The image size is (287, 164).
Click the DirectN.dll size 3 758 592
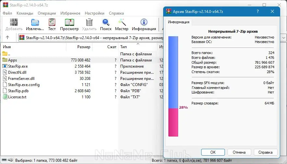(x=82, y=72)
